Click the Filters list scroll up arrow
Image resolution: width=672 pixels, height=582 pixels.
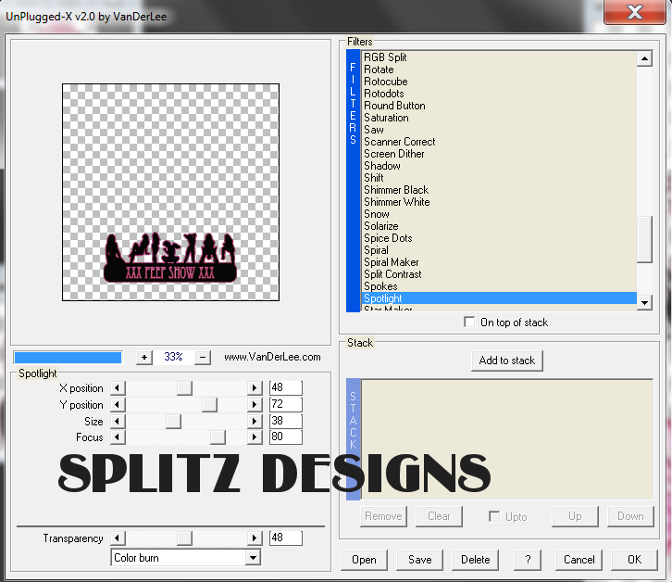[x=644, y=58]
